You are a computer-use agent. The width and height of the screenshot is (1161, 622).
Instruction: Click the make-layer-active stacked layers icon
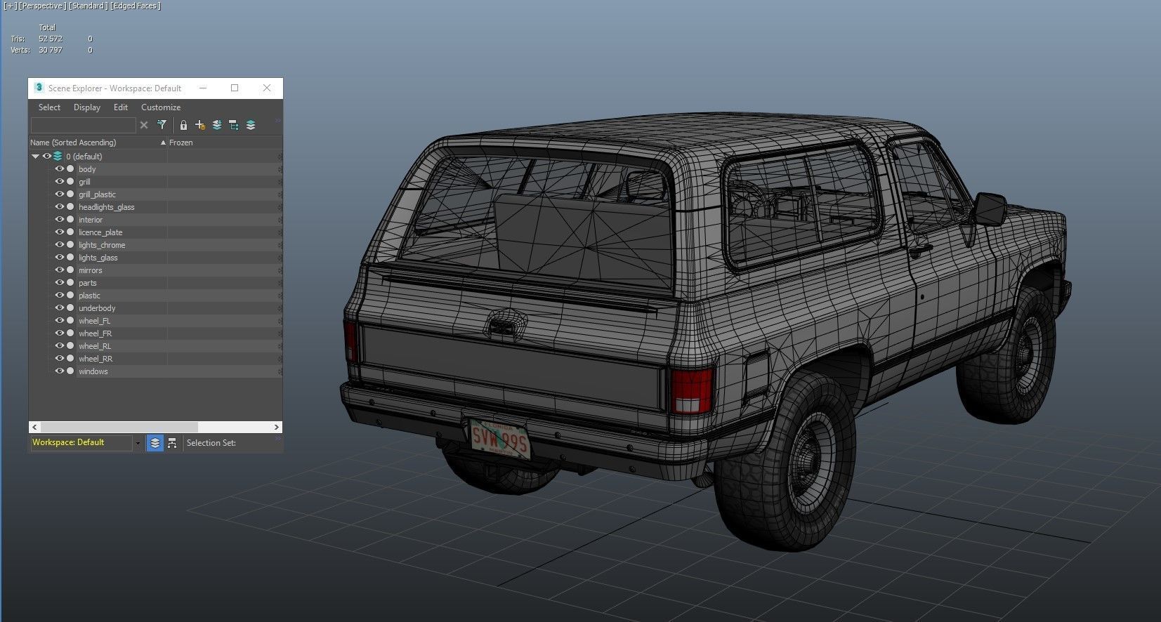click(251, 125)
